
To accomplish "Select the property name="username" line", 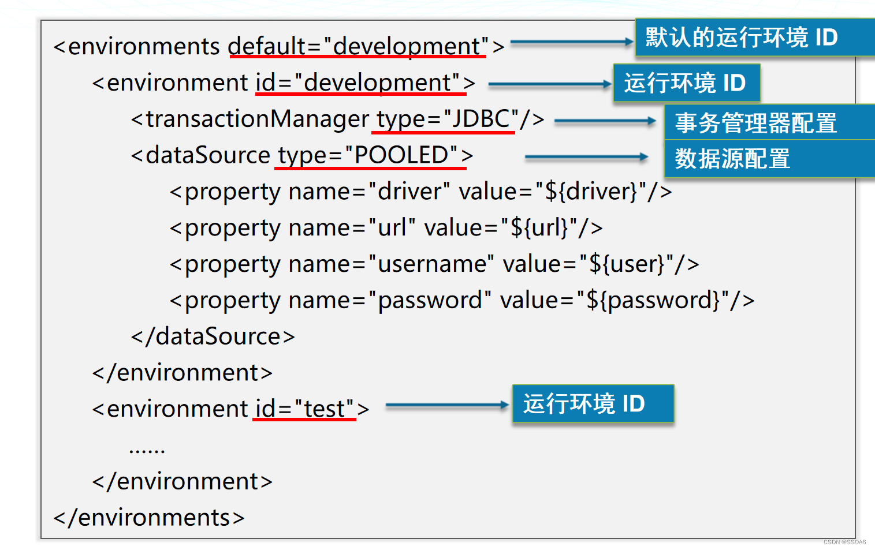I will click(x=434, y=264).
